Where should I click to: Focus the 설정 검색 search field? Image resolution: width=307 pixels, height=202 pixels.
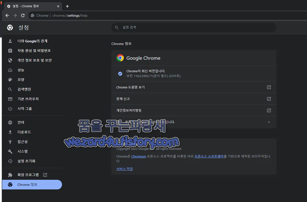[x=194, y=27]
